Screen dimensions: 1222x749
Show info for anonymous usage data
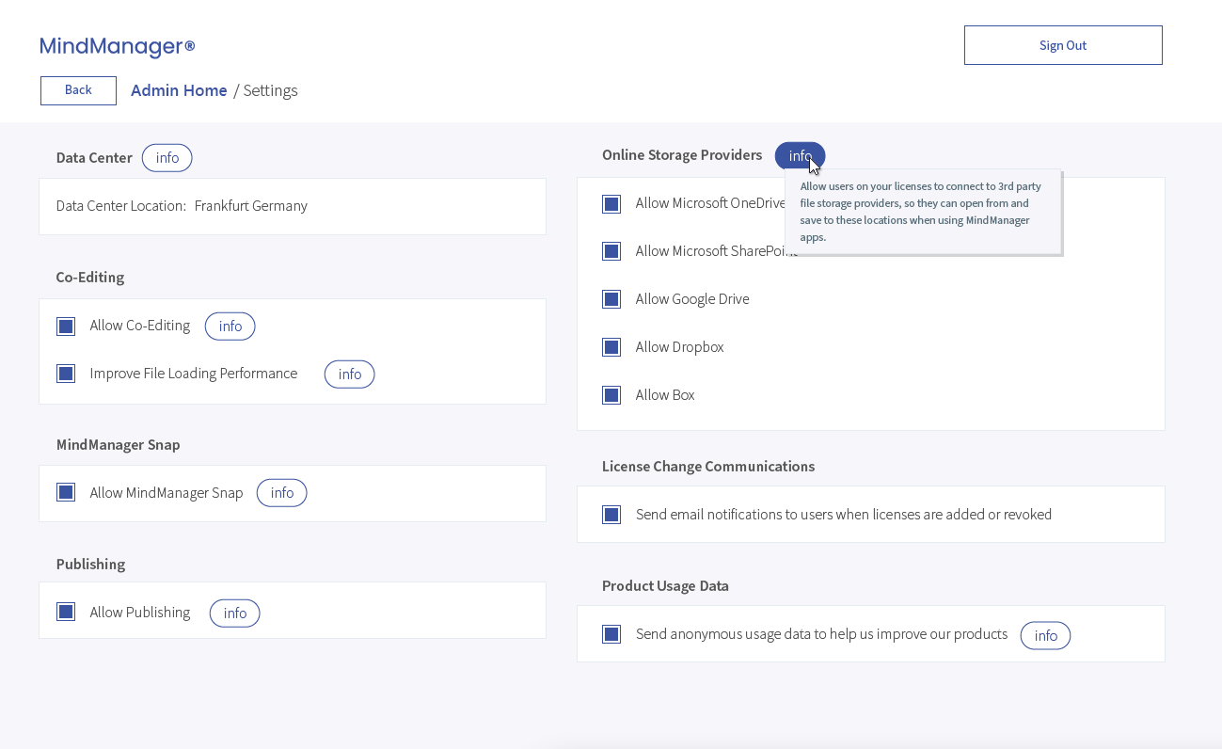[1045, 636]
